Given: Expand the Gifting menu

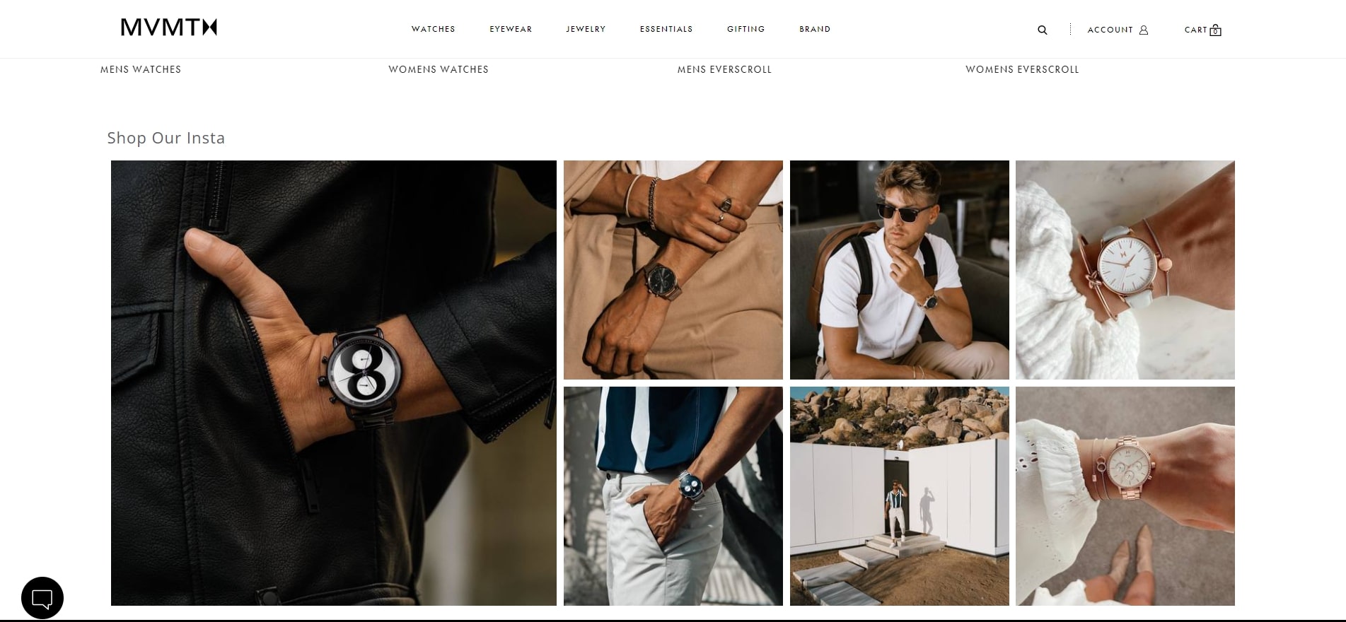Looking at the screenshot, I should click(x=746, y=29).
